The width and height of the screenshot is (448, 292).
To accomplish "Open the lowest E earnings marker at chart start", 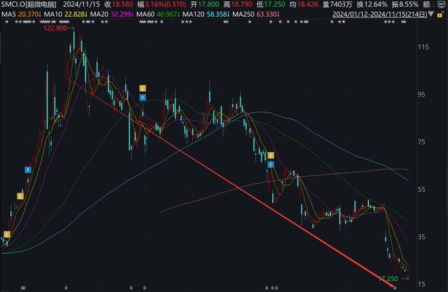I will click(7, 234).
